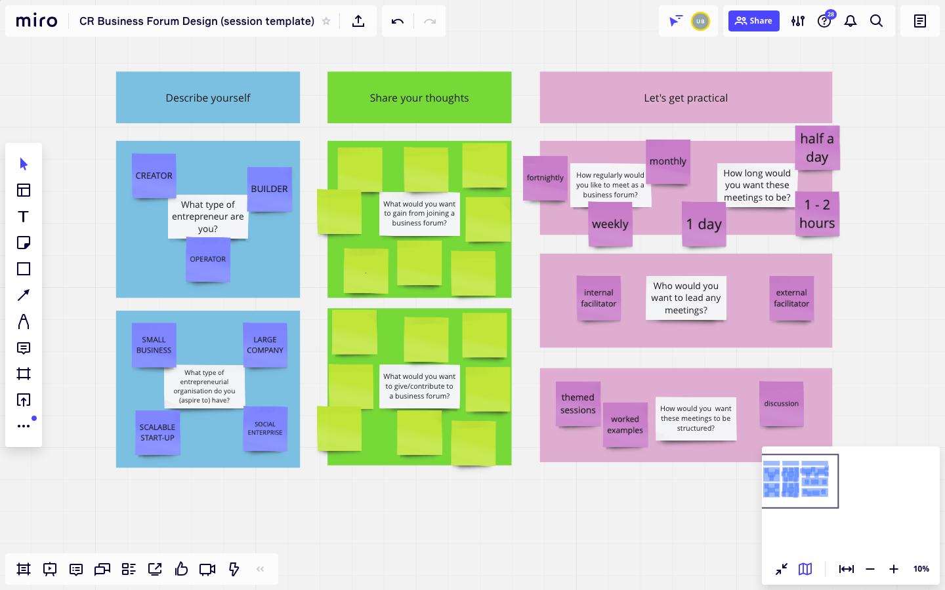Search the board with magnifier icon
The width and height of the screenshot is (945, 590).
click(877, 21)
